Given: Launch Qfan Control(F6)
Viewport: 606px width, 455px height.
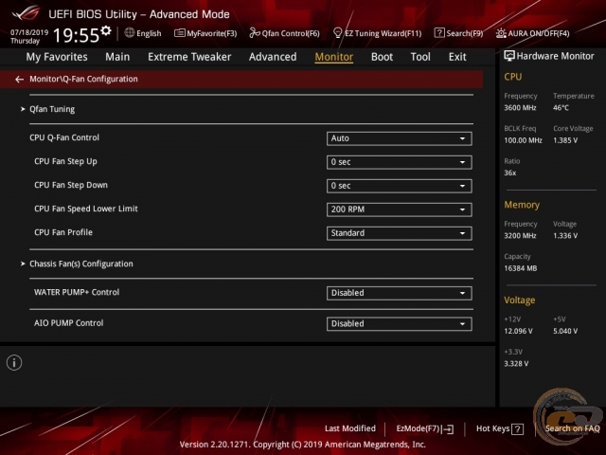Looking at the screenshot, I should [284, 33].
